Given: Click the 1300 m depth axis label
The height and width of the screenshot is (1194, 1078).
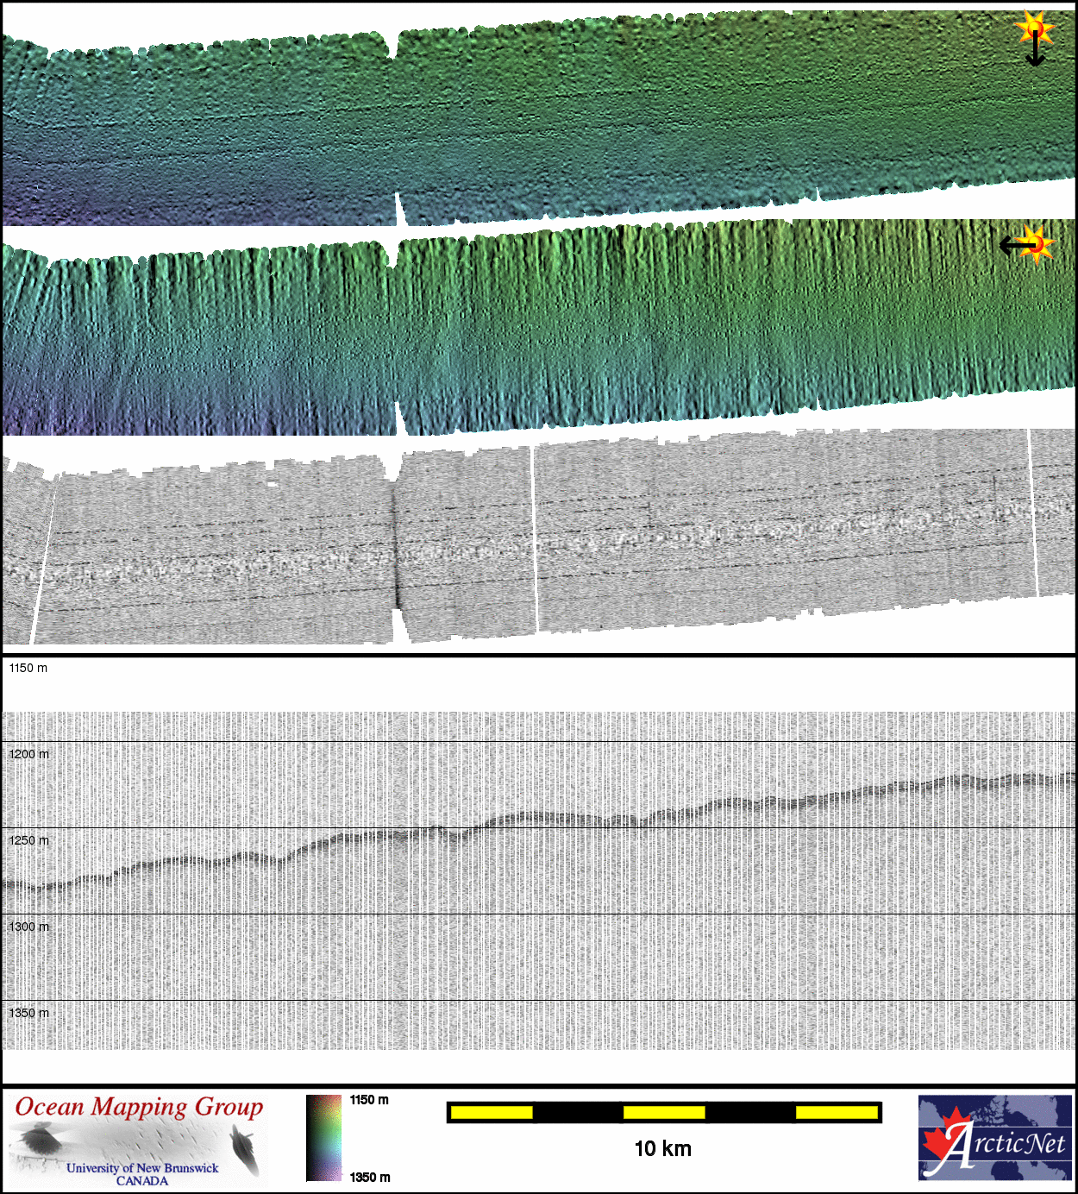Looking at the screenshot, I should 28,927.
